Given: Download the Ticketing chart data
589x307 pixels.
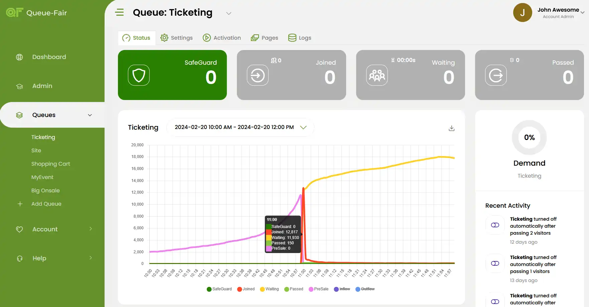Looking at the screenshot, I should pyautogui.click(x=451, y=128).
